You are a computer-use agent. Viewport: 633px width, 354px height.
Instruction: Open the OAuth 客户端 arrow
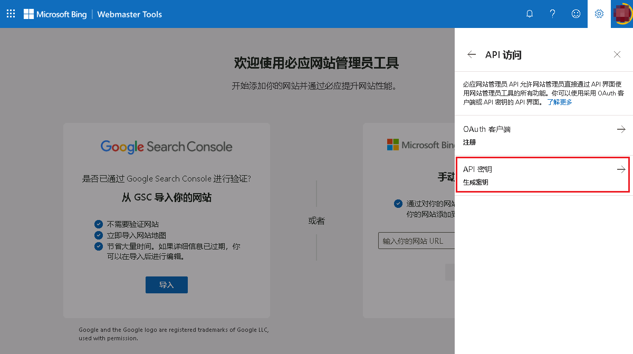(621, 129)
